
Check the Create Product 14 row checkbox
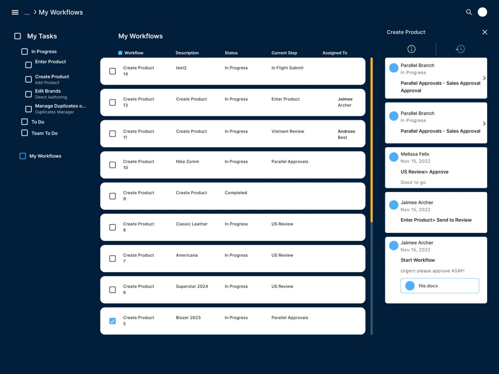point(112,71)
